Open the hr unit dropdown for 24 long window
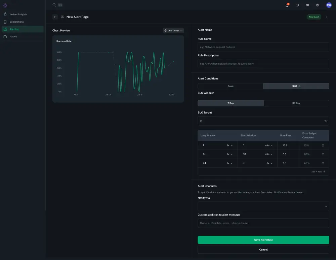The image size is (336, 260). point(230,163)
